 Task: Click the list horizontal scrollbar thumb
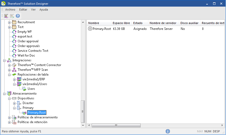point(116,125)
